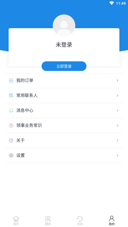
Task: Tap the 关于 exclamation info icon
Action: coord(11,140)
